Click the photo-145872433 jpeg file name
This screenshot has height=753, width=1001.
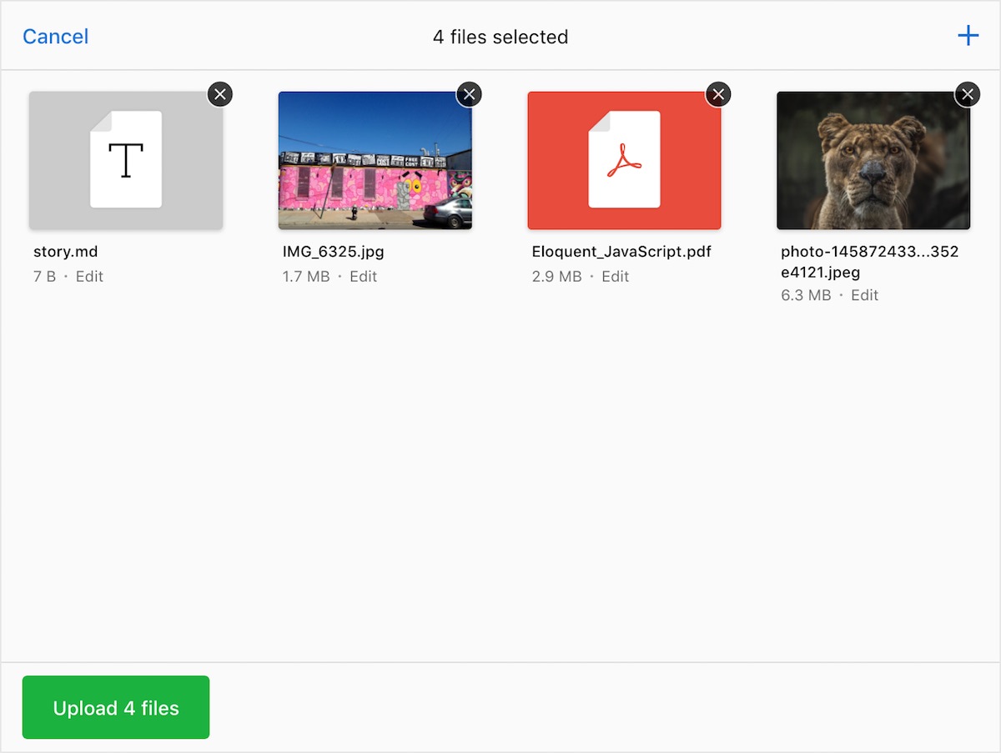pos(870,262)
